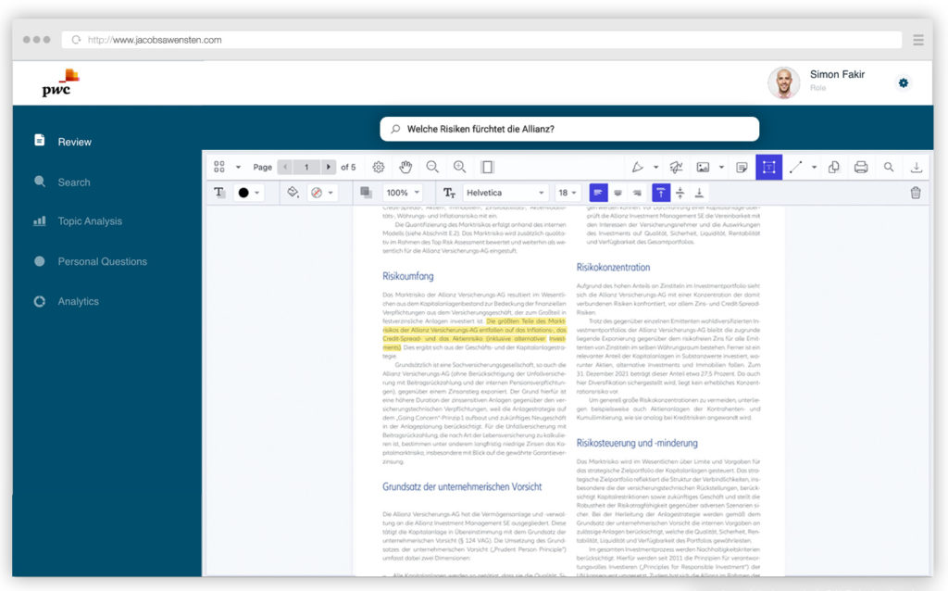948x591 pixels.
Task: Click the Grundsatz der unternehmerischen Vorsicht heading
Action: click(462, 486)
